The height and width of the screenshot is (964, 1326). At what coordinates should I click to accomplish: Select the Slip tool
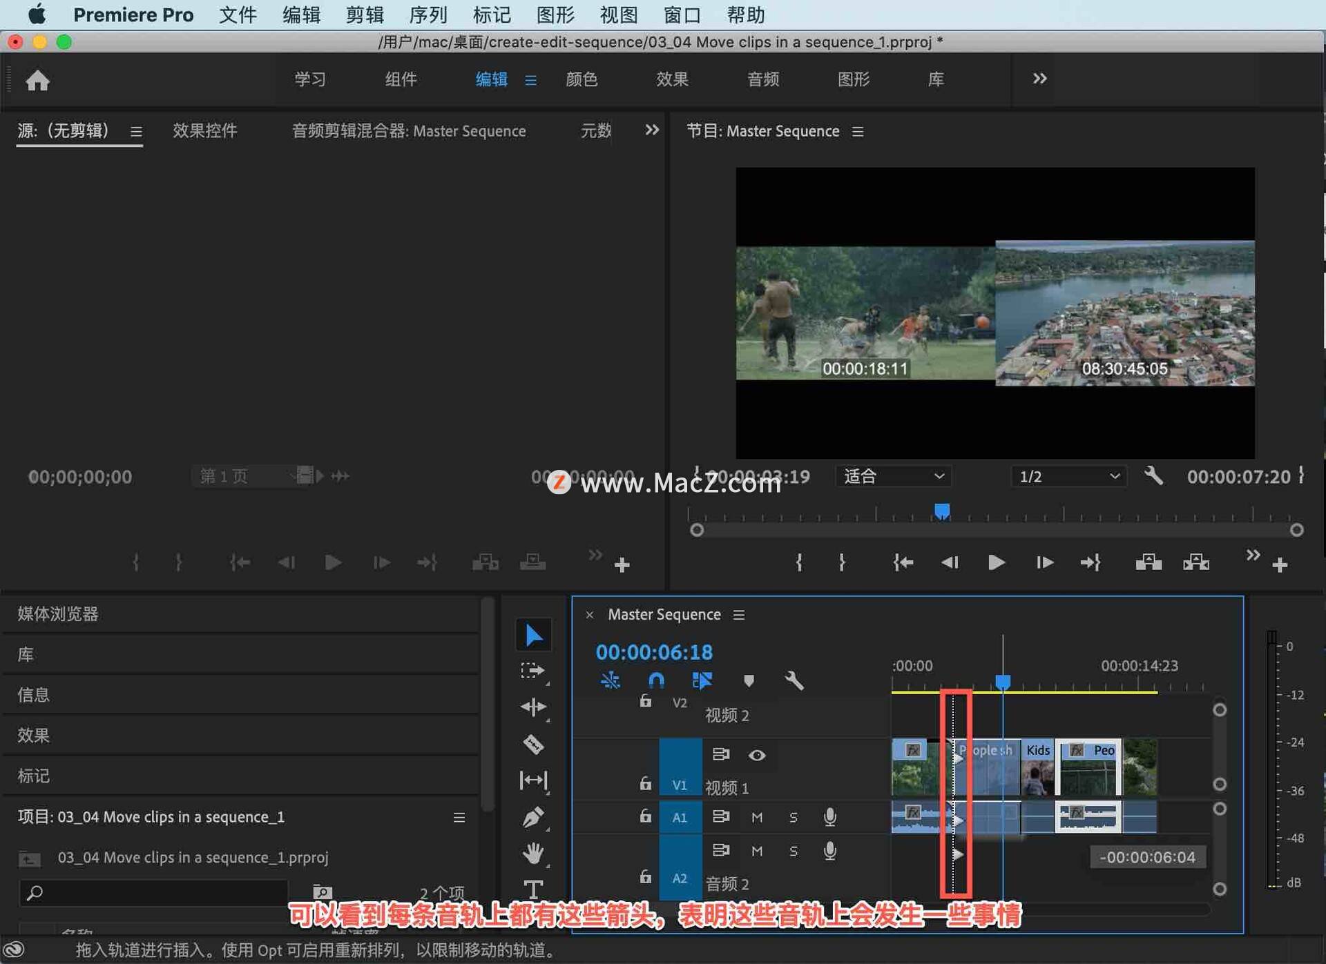coord(533,780)
